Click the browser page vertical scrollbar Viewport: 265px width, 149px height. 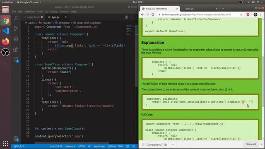(x=263, y=82)
